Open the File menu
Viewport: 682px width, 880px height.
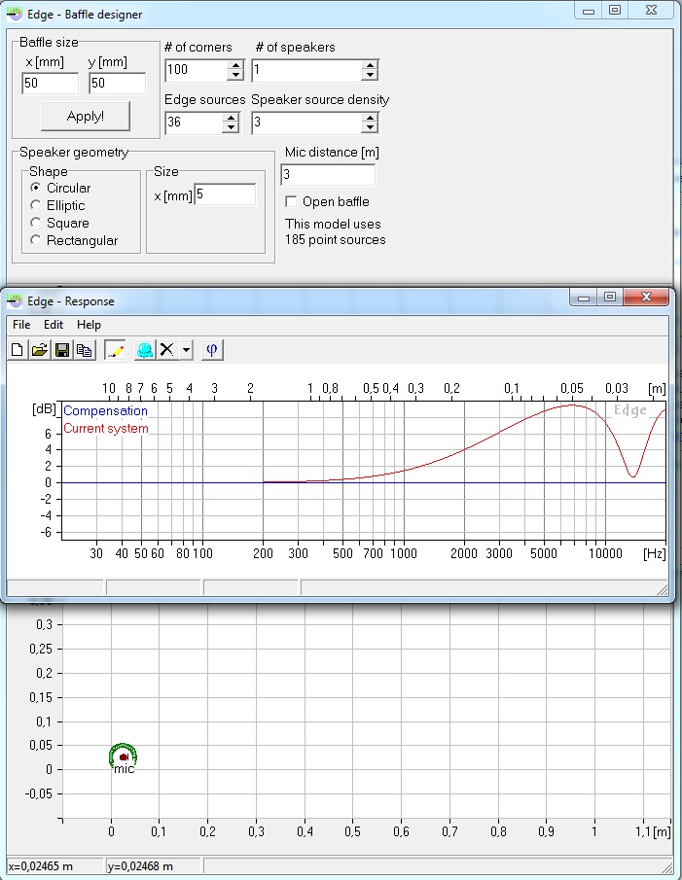[x=21, y=325]
